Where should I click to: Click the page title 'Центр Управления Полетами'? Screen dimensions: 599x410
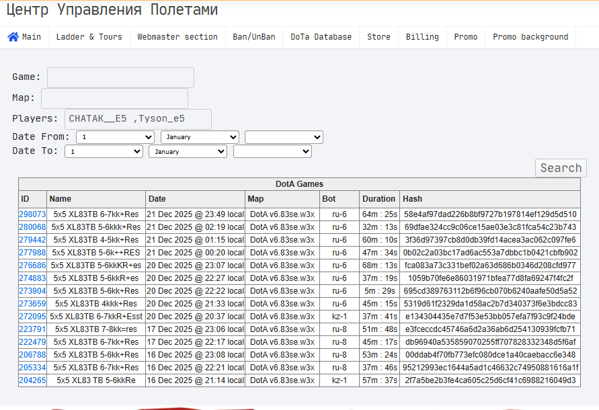pos(112,9)
